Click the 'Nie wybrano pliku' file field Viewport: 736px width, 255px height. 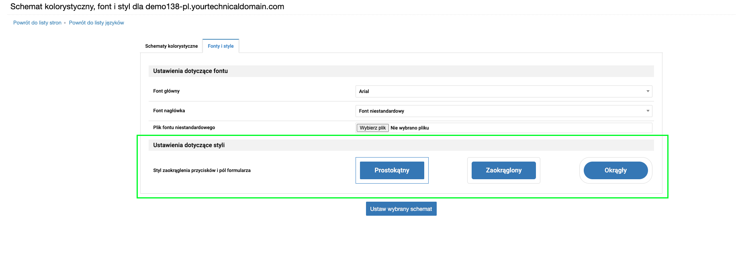pos(409,128)
